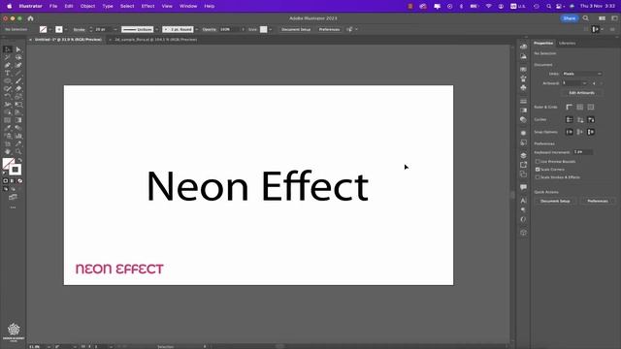
Task: Swap fill and stroke arrow icon
Action: click(19, 160)
